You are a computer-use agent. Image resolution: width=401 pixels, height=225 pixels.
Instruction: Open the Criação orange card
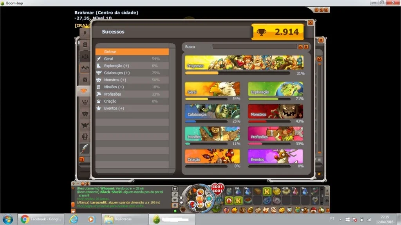click(213, 156)
